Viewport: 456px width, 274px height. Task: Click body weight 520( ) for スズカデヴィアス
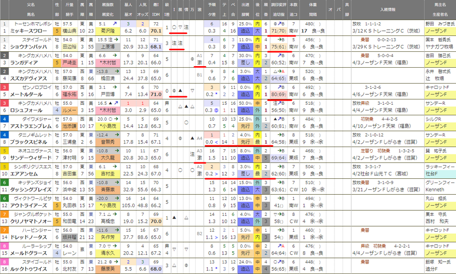click(313, 71)
